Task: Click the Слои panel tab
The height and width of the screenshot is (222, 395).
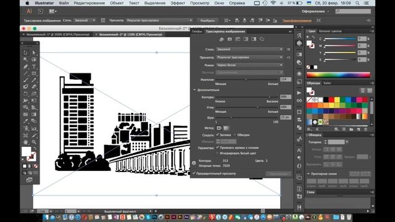Action: pos(310,192)
